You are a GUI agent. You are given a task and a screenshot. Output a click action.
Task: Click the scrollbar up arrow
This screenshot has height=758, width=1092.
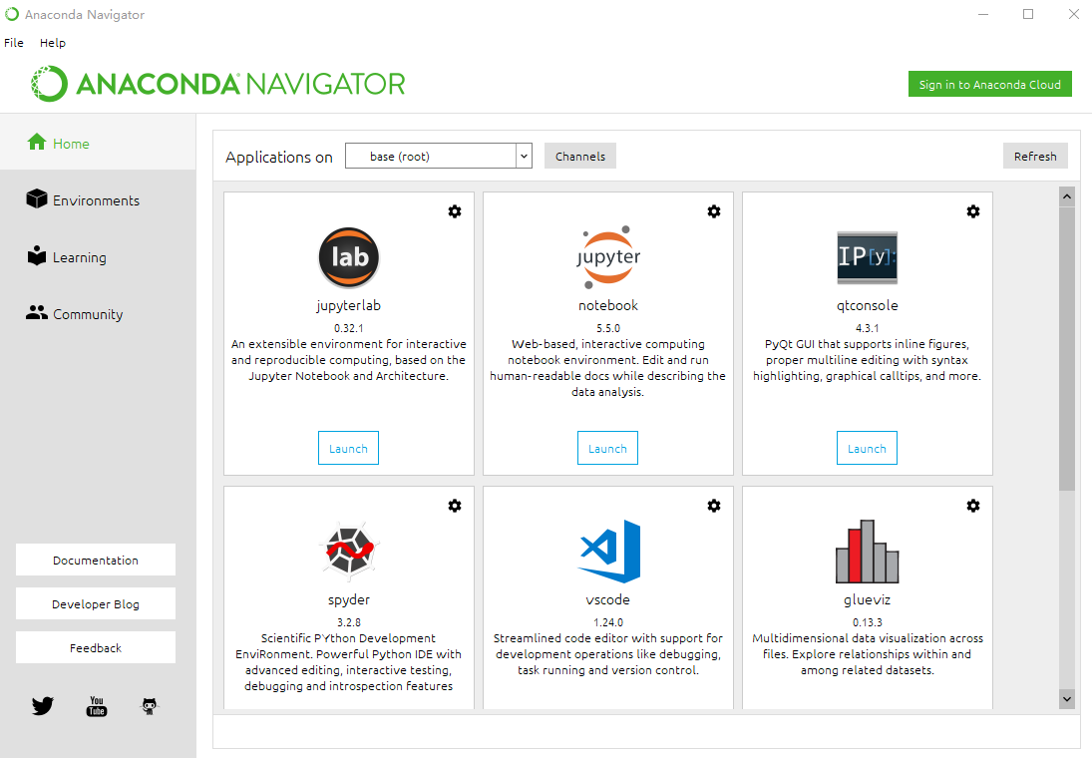(x=1067, y=196)
